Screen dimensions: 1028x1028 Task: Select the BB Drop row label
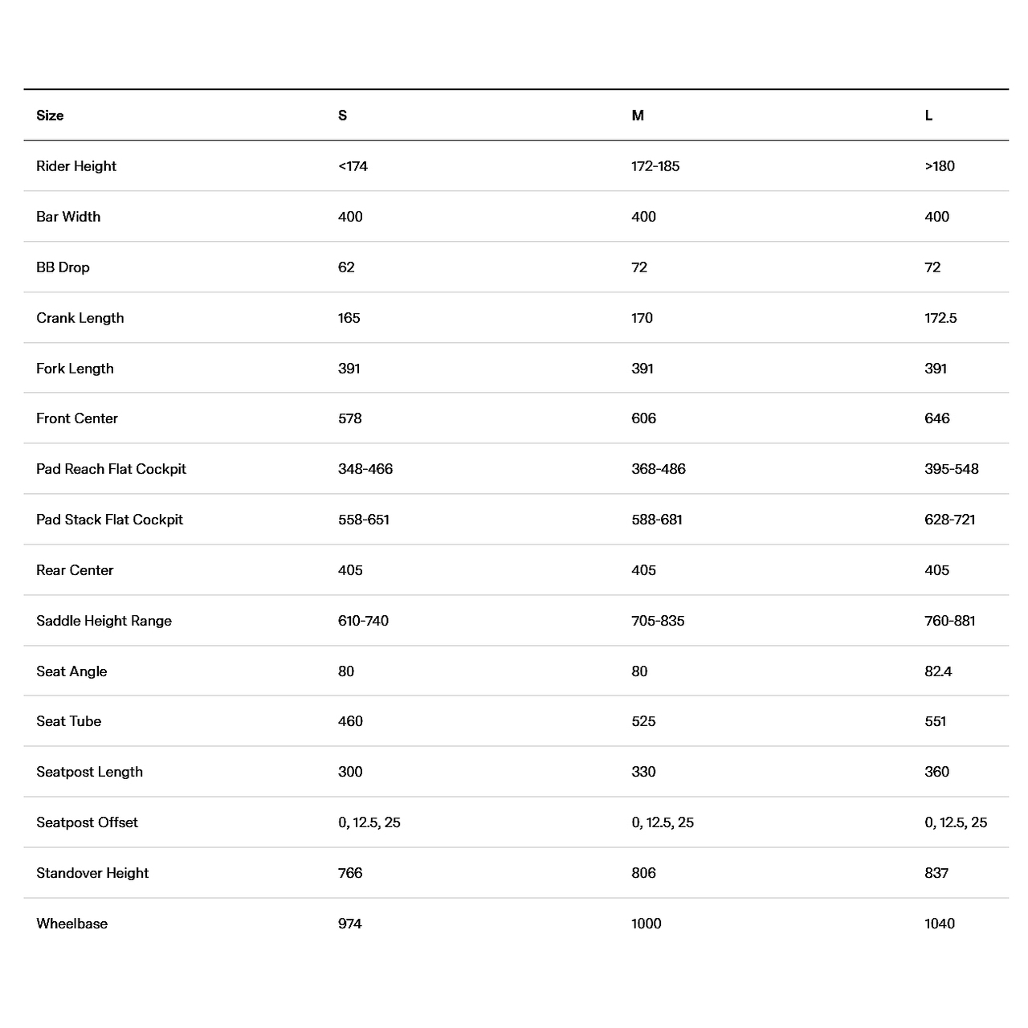pyautogui.click(x=63, y=267)
